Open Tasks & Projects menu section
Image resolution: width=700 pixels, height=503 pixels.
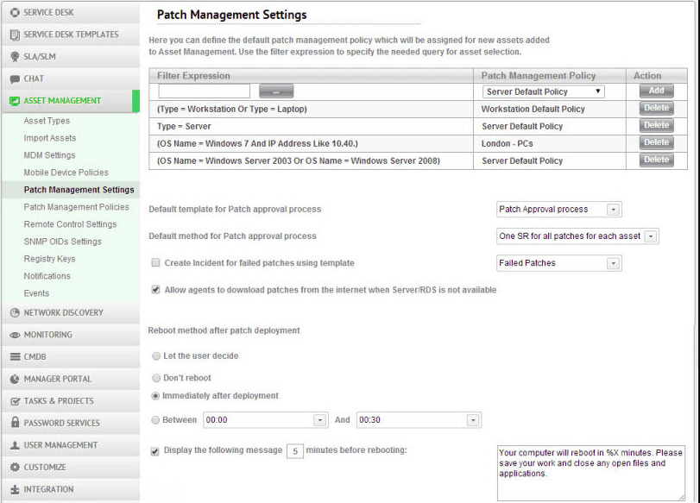point(71,401)
